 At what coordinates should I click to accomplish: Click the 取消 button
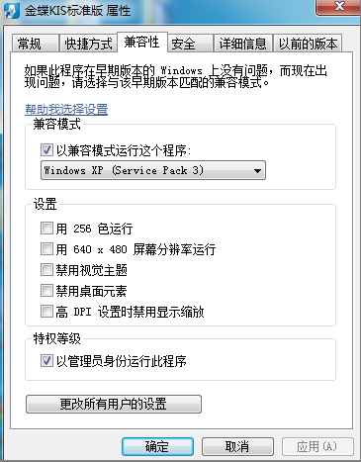coord(237,446)
